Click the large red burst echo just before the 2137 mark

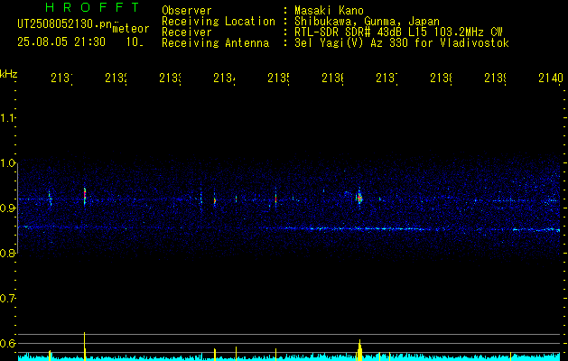click(x=359, y=198)
